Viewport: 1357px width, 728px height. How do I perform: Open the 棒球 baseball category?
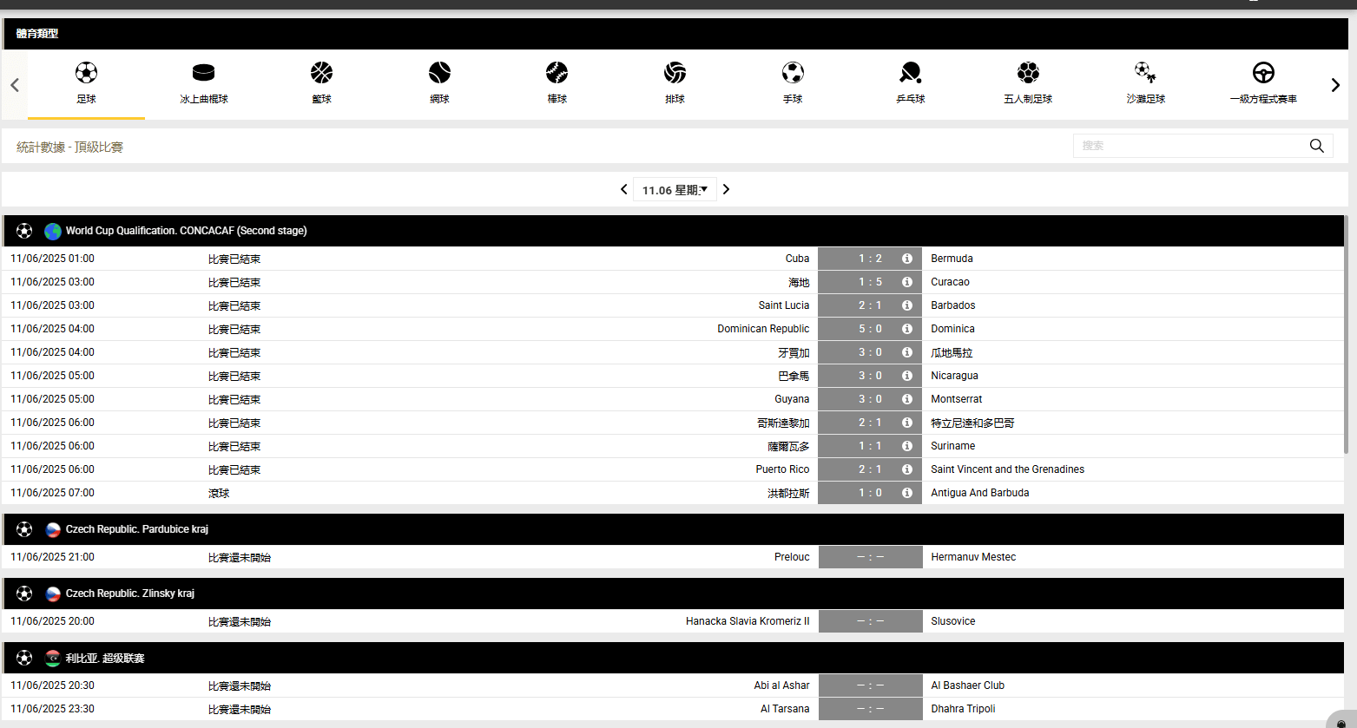(557, 73)
